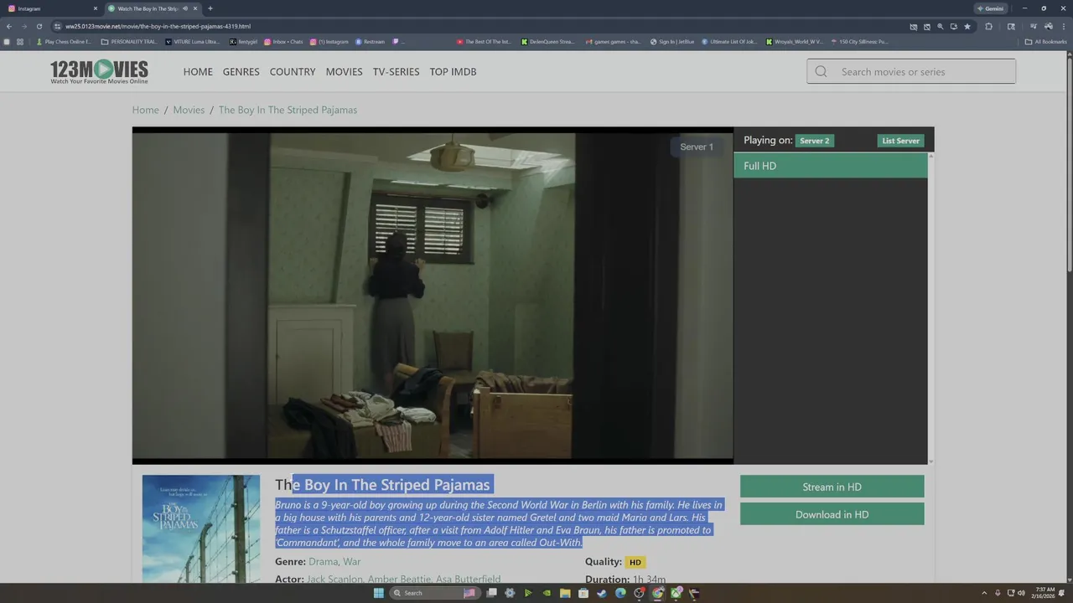Click the List Server button
Viewport: 1073px width, 603px height.
[x=900, y=141]
